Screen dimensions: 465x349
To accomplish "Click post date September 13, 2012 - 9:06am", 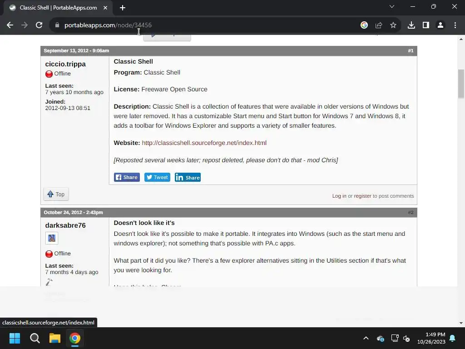I will (x=76, y=51).
